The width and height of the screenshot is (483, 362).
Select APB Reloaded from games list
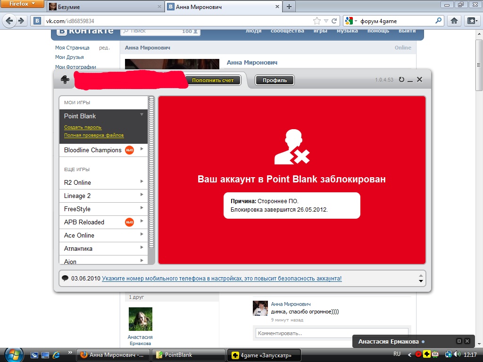(84, 222)
